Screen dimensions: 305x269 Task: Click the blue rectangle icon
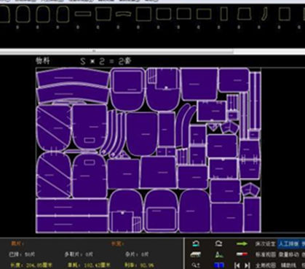pos(218,265)
